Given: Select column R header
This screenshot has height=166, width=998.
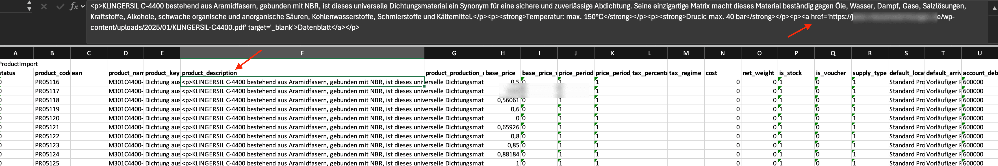Looking at the screenshot, I should coord(870,53).
